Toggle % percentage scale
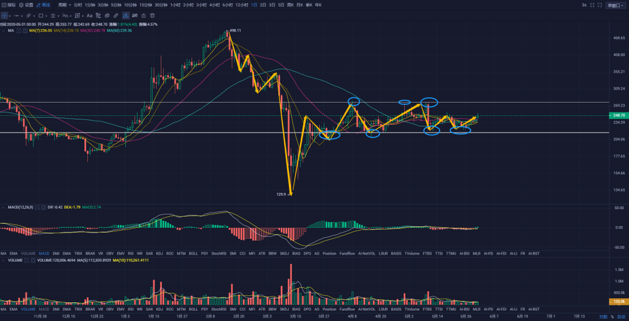Screen dimensions: 629x321 point(612,317)
